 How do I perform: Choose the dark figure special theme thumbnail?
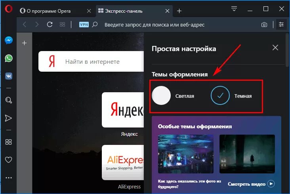click(x=247, y=154)
